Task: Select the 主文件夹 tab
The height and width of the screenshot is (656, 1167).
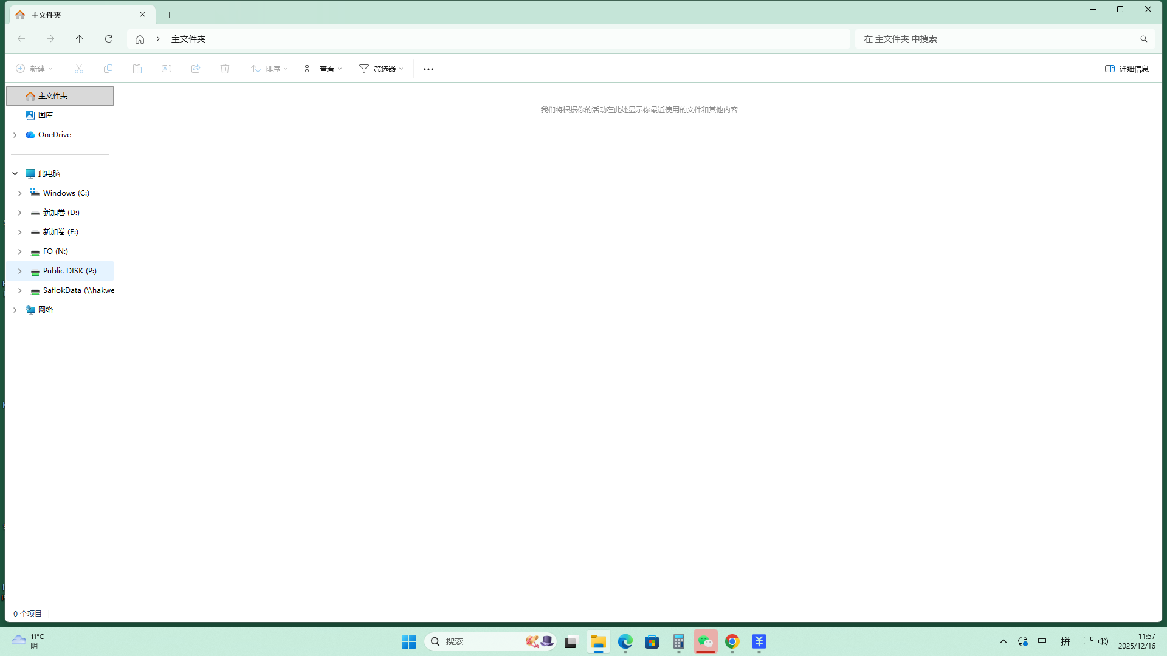Action: click(73, 15)
